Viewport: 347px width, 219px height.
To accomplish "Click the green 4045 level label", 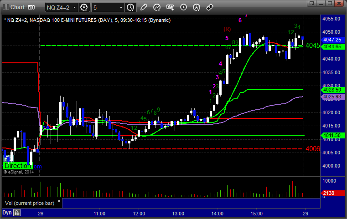I will pyautogui.click(x=313, y=46).
